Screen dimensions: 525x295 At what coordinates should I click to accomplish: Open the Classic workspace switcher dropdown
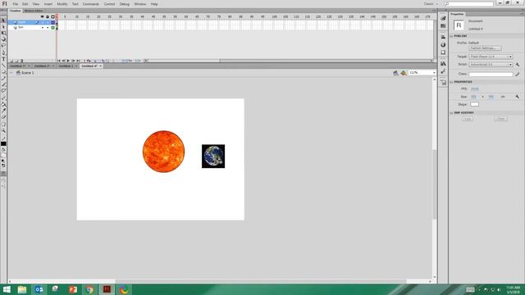(x=431, y=4)
